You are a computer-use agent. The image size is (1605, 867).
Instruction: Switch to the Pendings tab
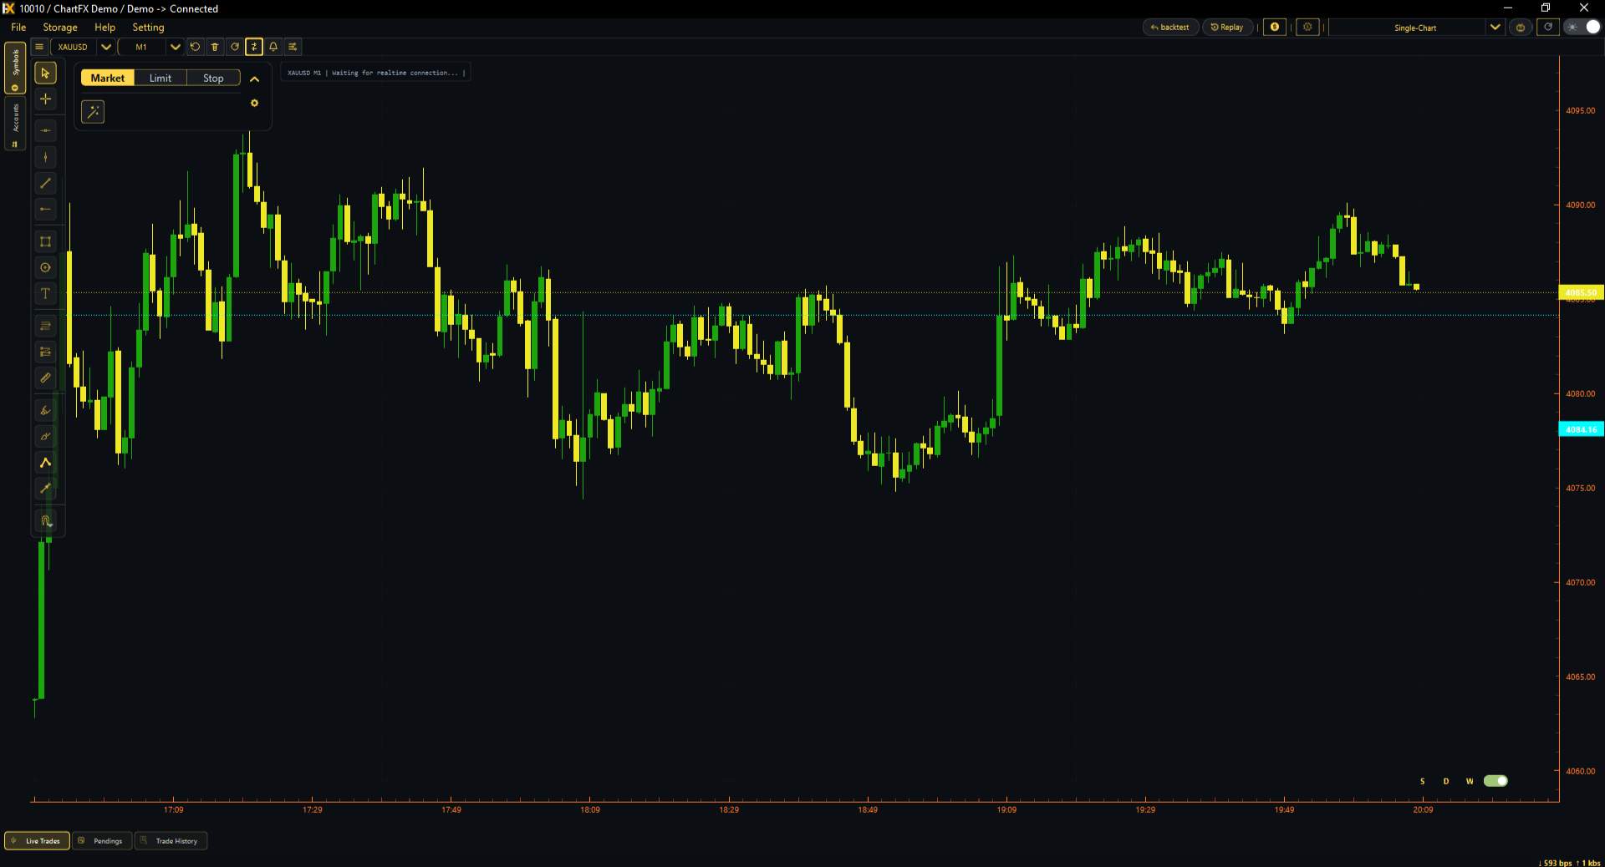point(102,841)
